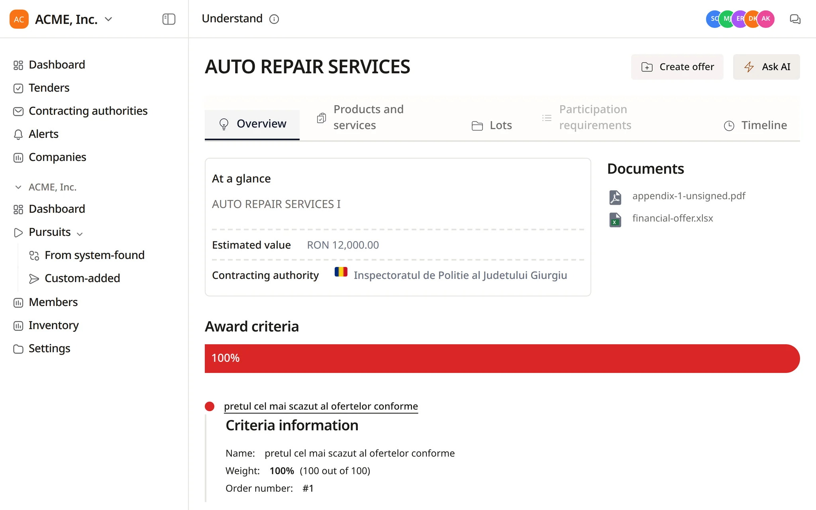816x510 pixels.
Task: Click the top Dashboard grid icon
Action: (18, 65)
